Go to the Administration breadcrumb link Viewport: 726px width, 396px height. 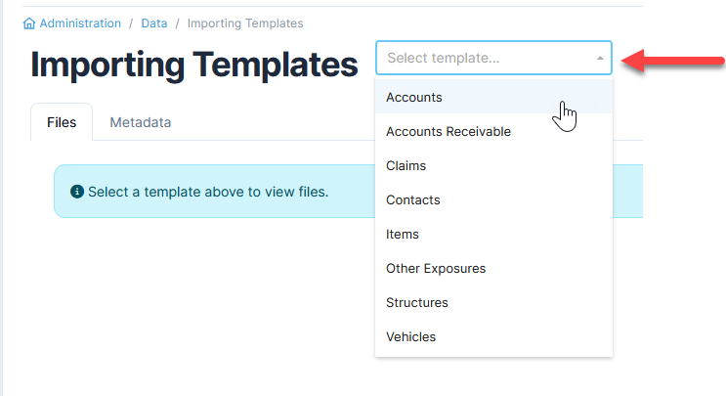(x=80, y=23)
